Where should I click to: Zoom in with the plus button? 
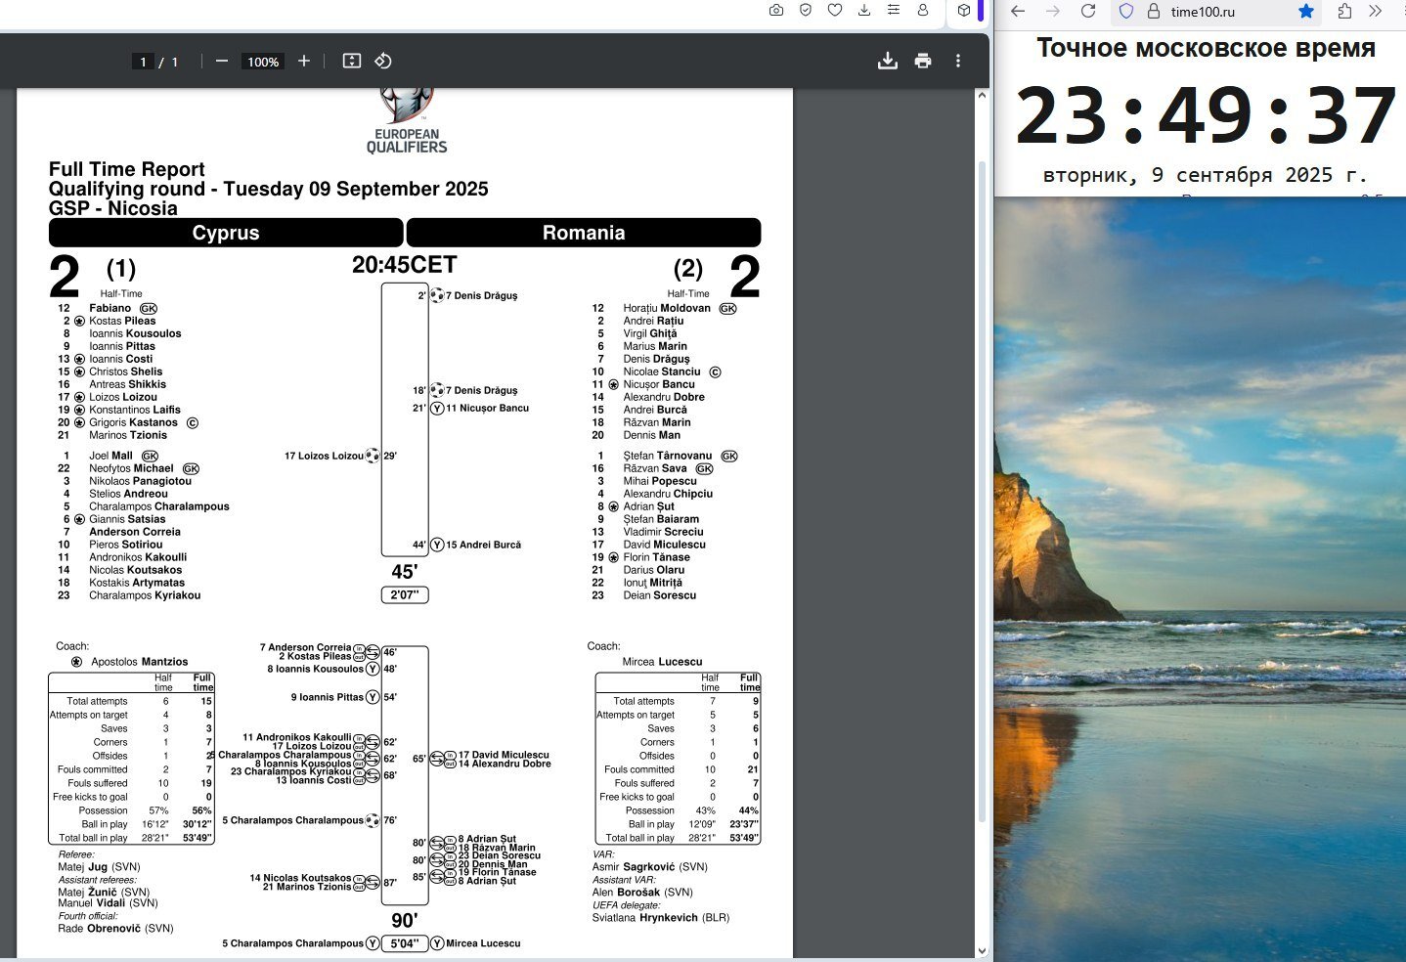pyautogui.click(x=304, y=61)
